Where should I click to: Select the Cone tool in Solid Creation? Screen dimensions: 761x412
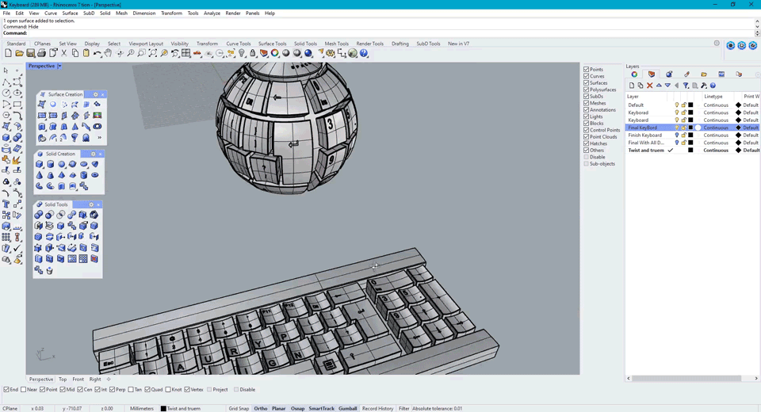pos(40,175)
